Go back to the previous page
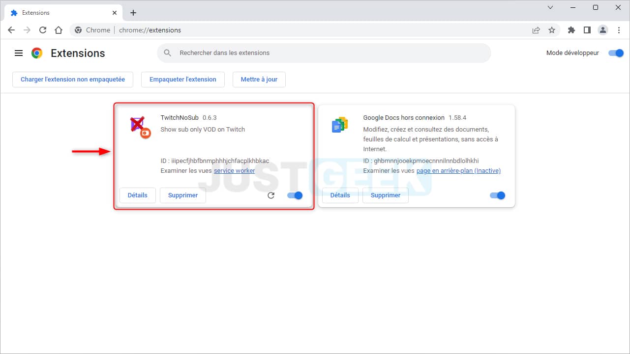Image resolution: width=630 pixels, height=354 pixels. [x=11, y=30]
